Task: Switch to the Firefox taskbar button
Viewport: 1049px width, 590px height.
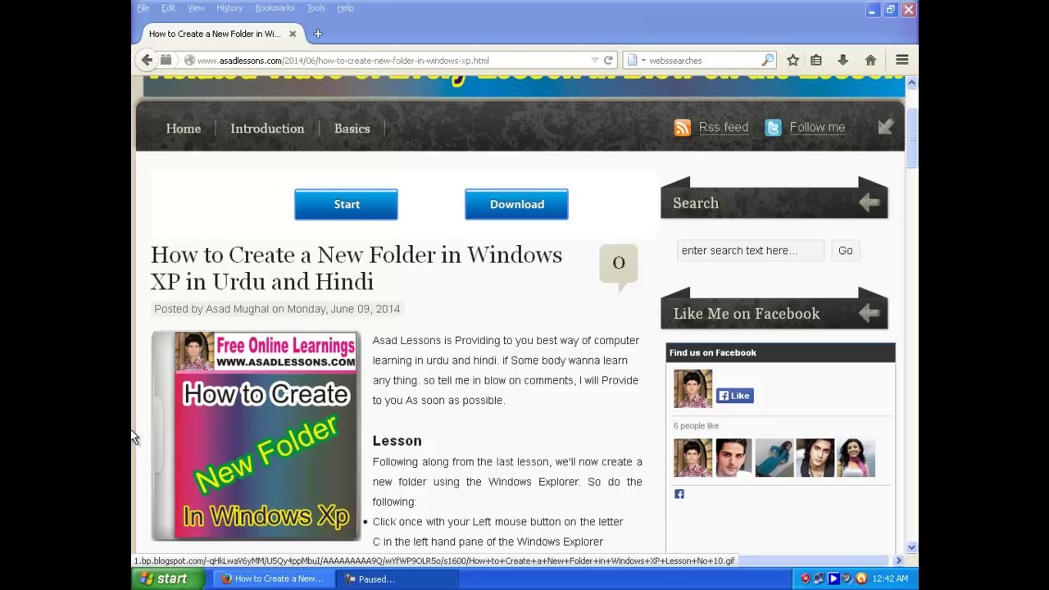Action: point(273,579)
